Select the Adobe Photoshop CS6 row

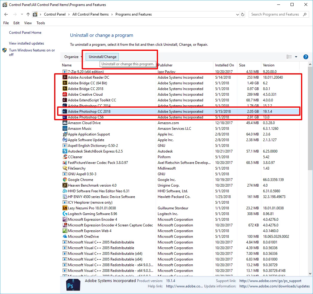coord(181,117)
